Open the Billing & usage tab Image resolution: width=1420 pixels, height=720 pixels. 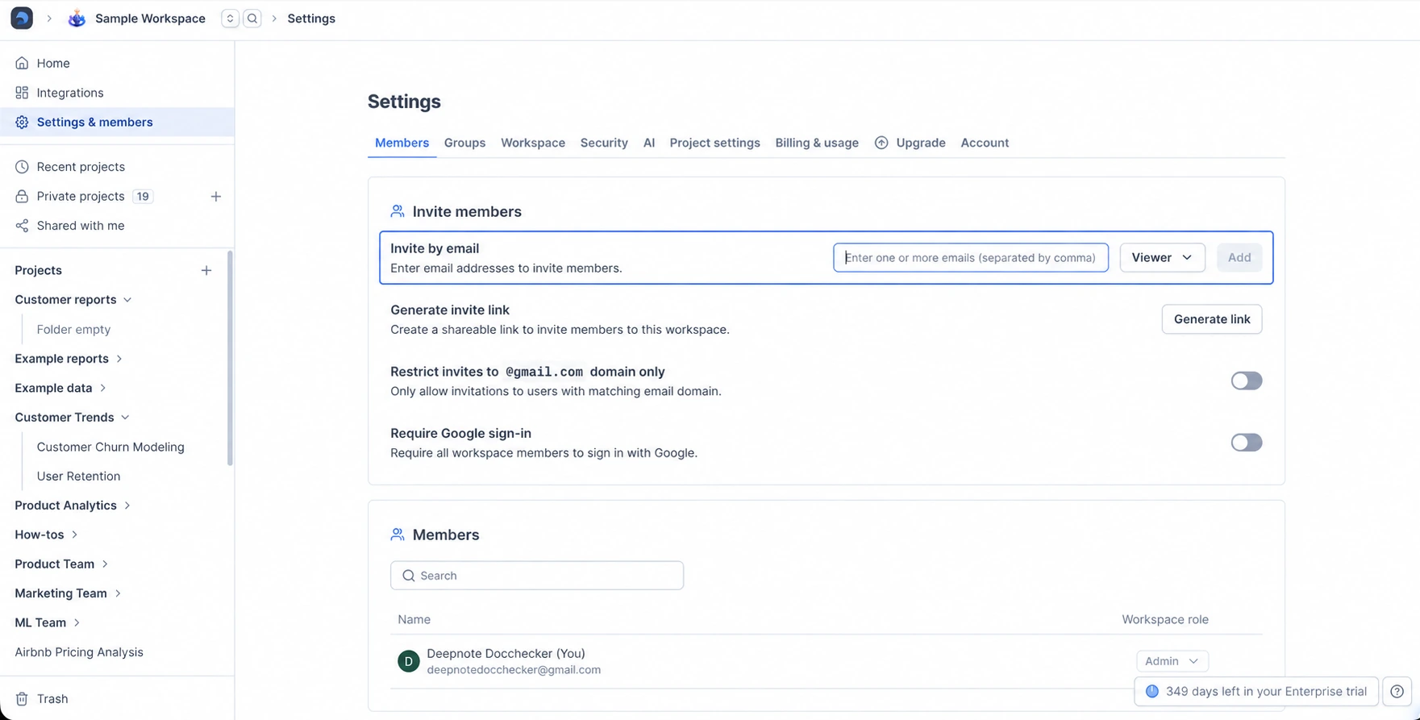point(817,143)
